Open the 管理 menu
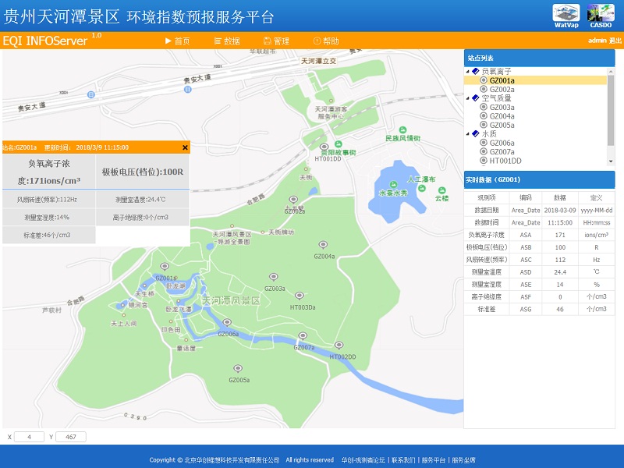Screen dimensions: 624x468 click(276, 41)
